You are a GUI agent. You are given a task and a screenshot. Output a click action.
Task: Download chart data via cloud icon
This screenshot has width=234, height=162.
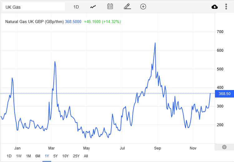tap(215, 7)
